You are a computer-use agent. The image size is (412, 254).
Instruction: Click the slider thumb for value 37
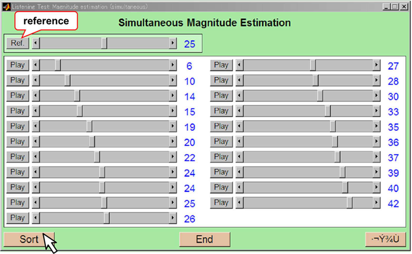click(337, 157)
